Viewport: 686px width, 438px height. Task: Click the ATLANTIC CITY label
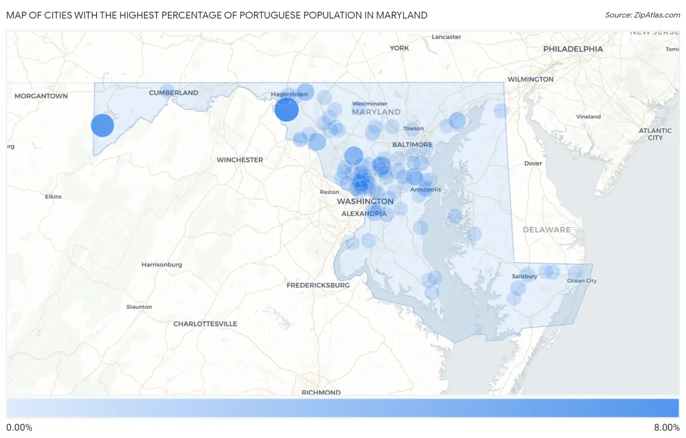(655, 134)
